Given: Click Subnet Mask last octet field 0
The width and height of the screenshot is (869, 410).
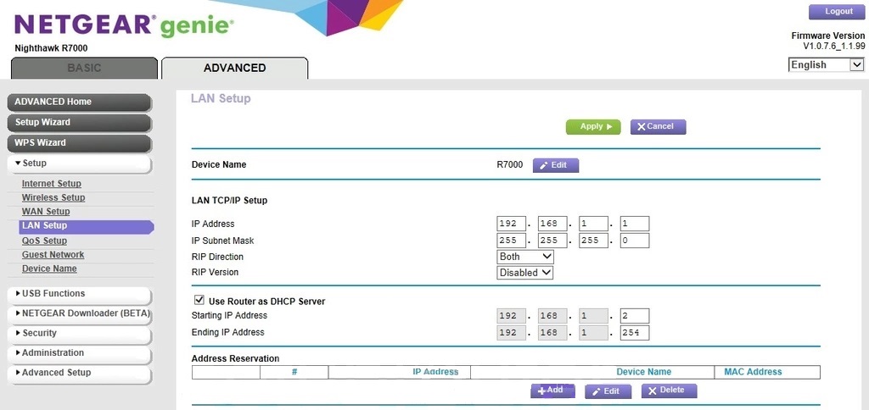Looking at the screenshot, I should tap(635, 241).
